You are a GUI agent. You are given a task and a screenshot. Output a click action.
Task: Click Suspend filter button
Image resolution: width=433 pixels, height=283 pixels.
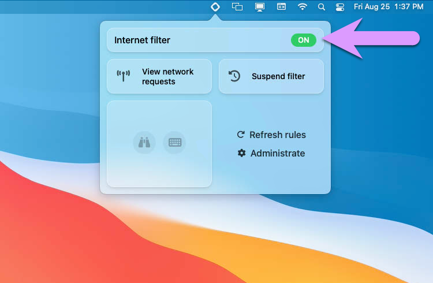pos(271,76)
